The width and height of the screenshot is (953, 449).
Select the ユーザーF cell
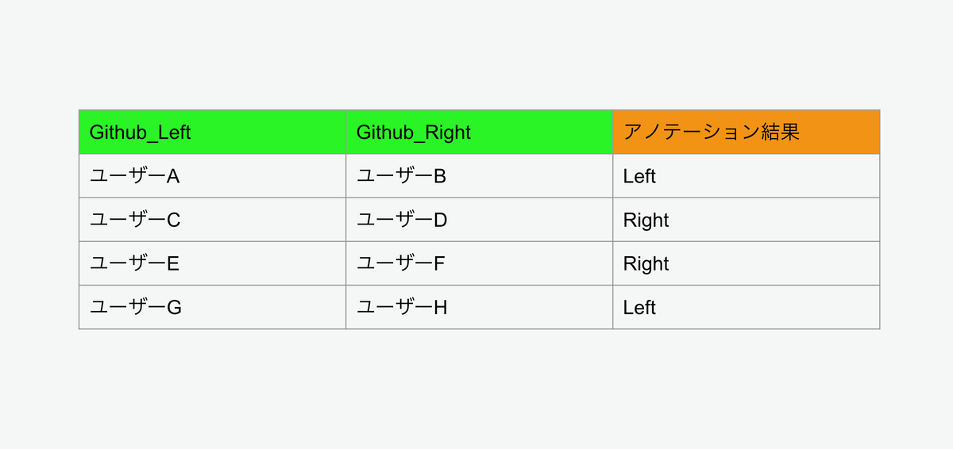pyautogui.click(x=479, y=263)
